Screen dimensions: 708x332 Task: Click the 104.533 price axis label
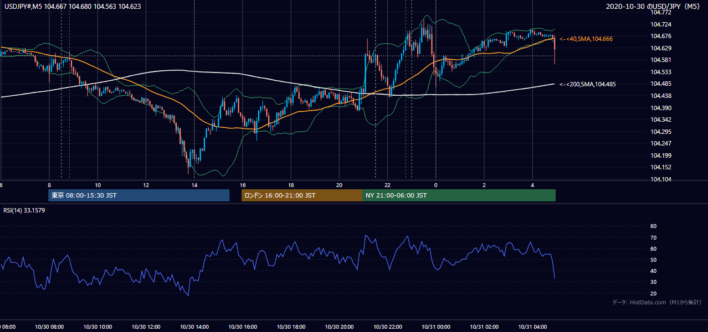[x=661, y=72]
